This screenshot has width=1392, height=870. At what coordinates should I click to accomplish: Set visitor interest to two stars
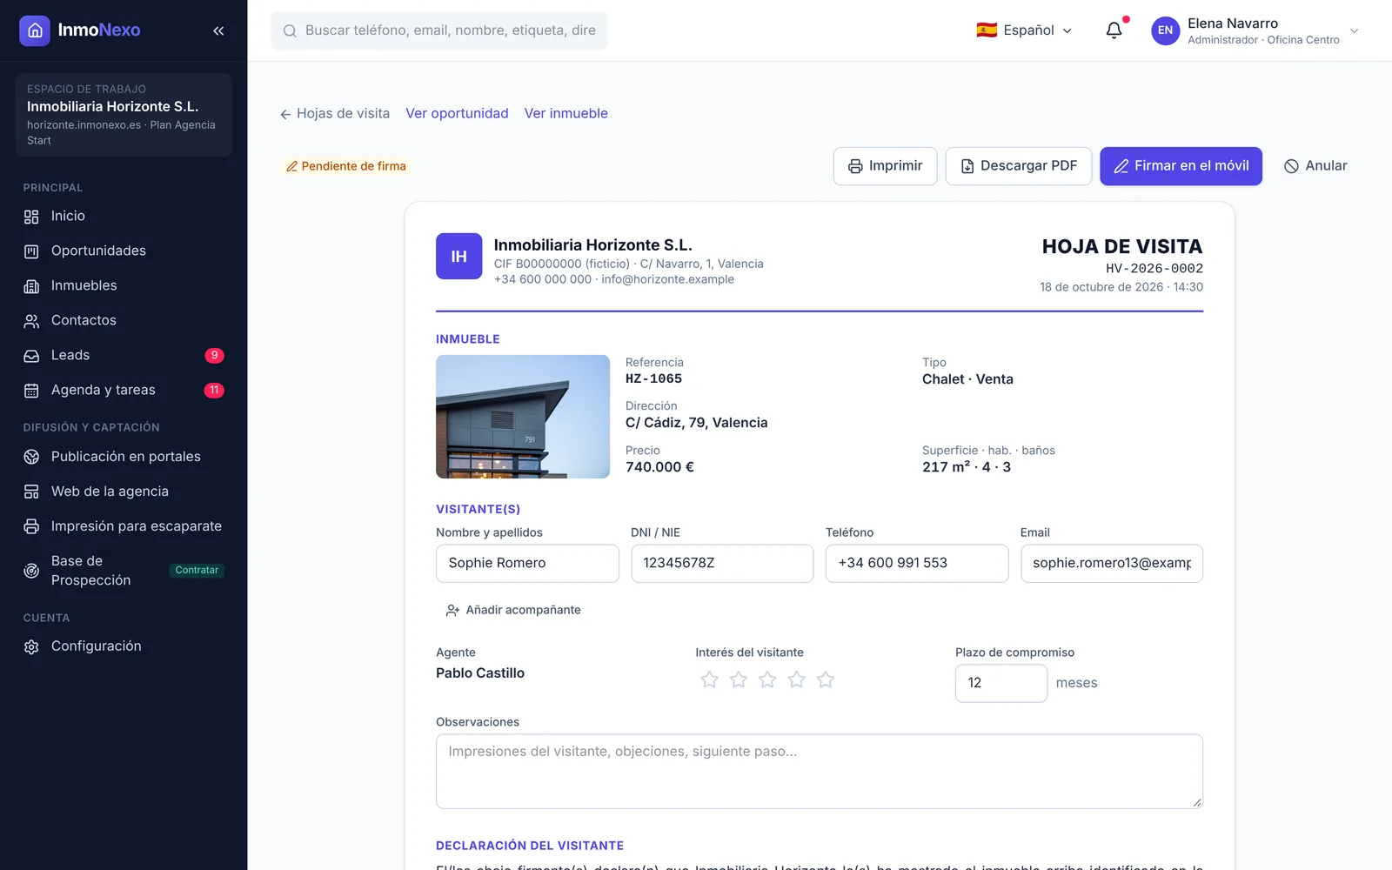click(739, 679)
